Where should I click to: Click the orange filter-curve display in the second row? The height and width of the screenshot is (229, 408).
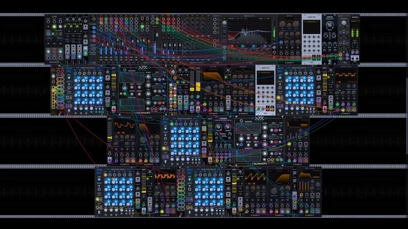click(214, 76)
